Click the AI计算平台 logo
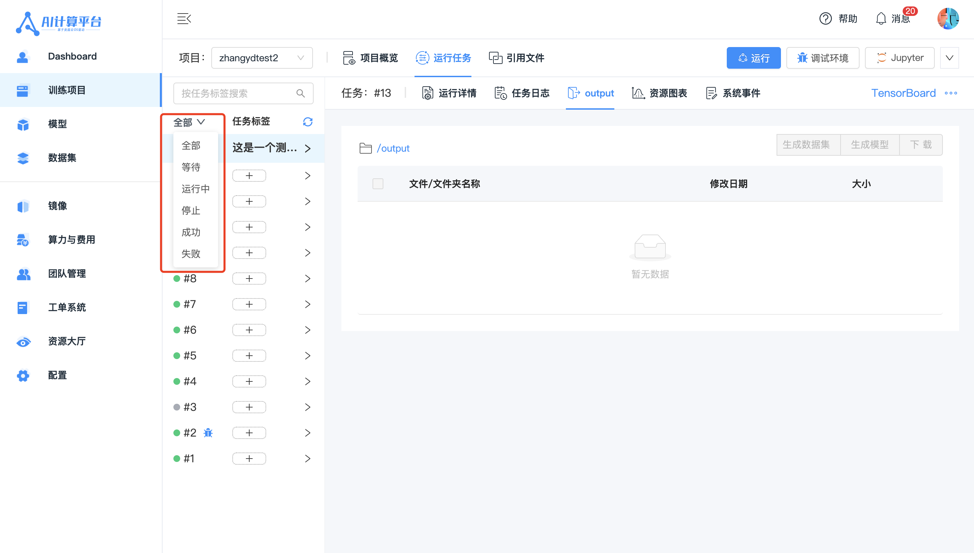The height and width of the screenshot is (553, 974). click(59, 23)
